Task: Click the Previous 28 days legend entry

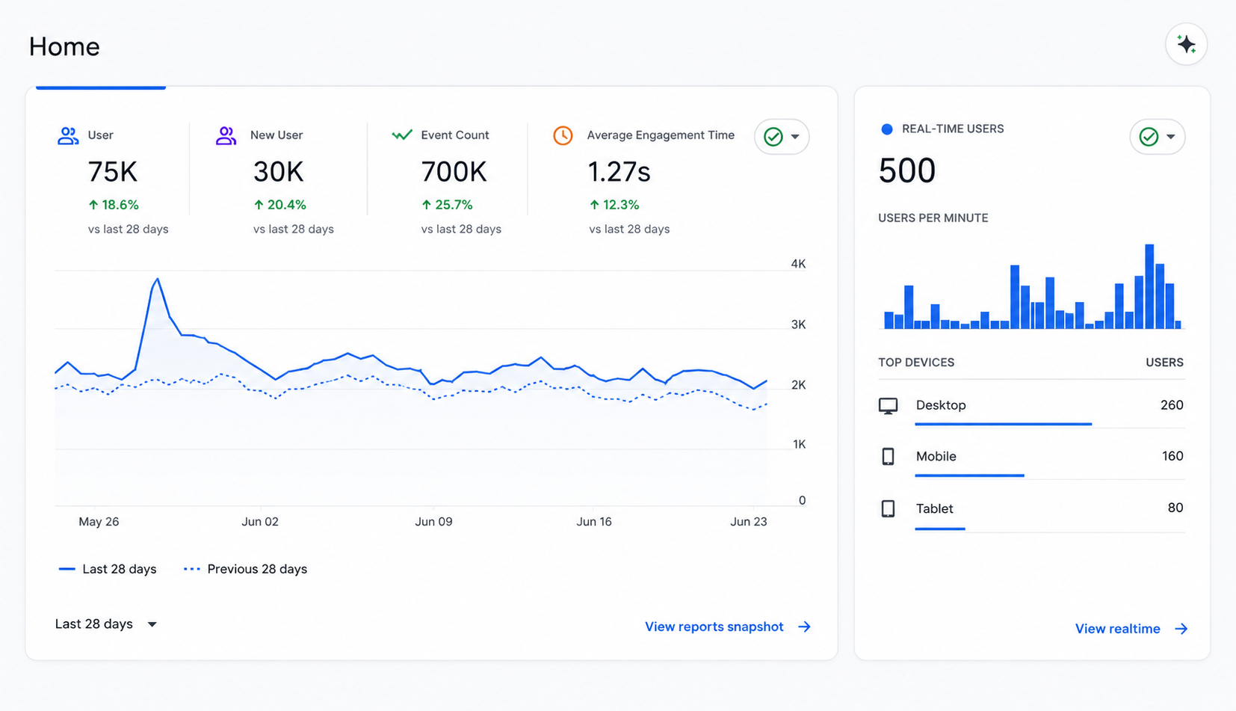Action: [x=245, y=569]
